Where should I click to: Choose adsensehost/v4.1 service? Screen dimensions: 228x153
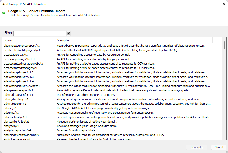point(15,117)
